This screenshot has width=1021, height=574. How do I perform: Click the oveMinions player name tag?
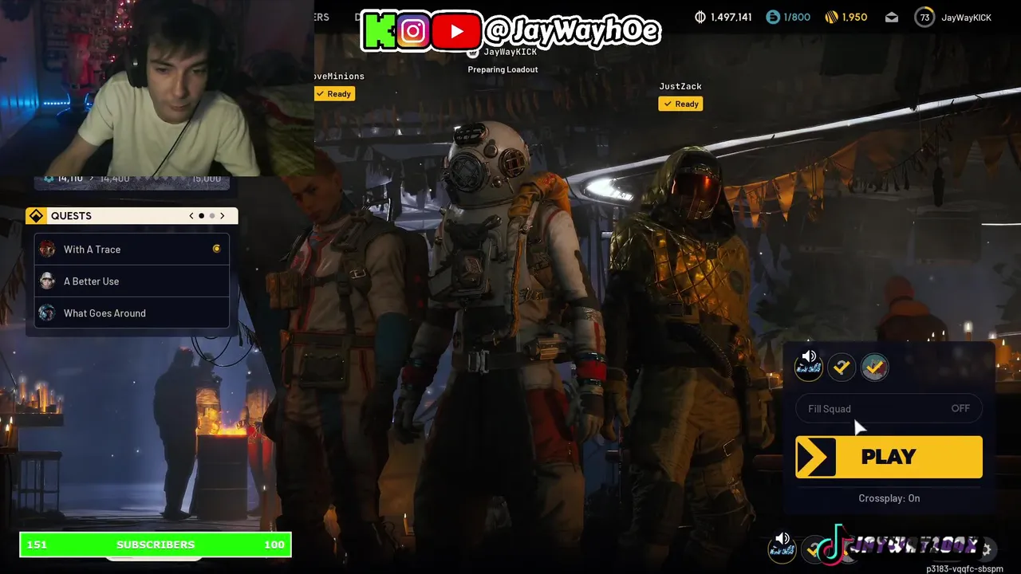[x=339, y=77]
